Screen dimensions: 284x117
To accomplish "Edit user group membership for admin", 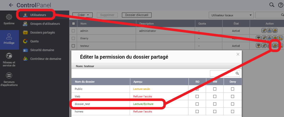I will [x=269, y=31].
